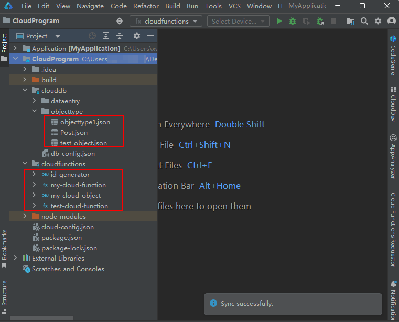Click the Select Opened File target icon
The image size is (399, 322).
point(92,36)
